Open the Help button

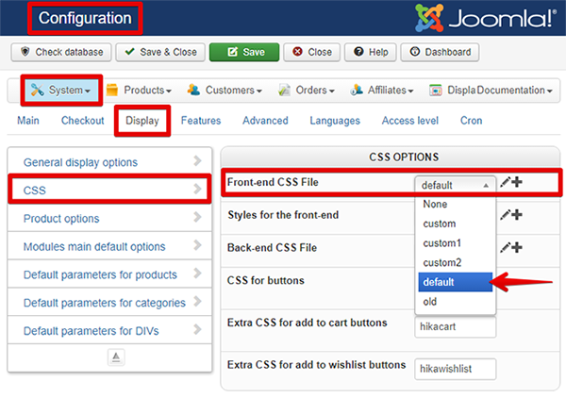point(371,52)
